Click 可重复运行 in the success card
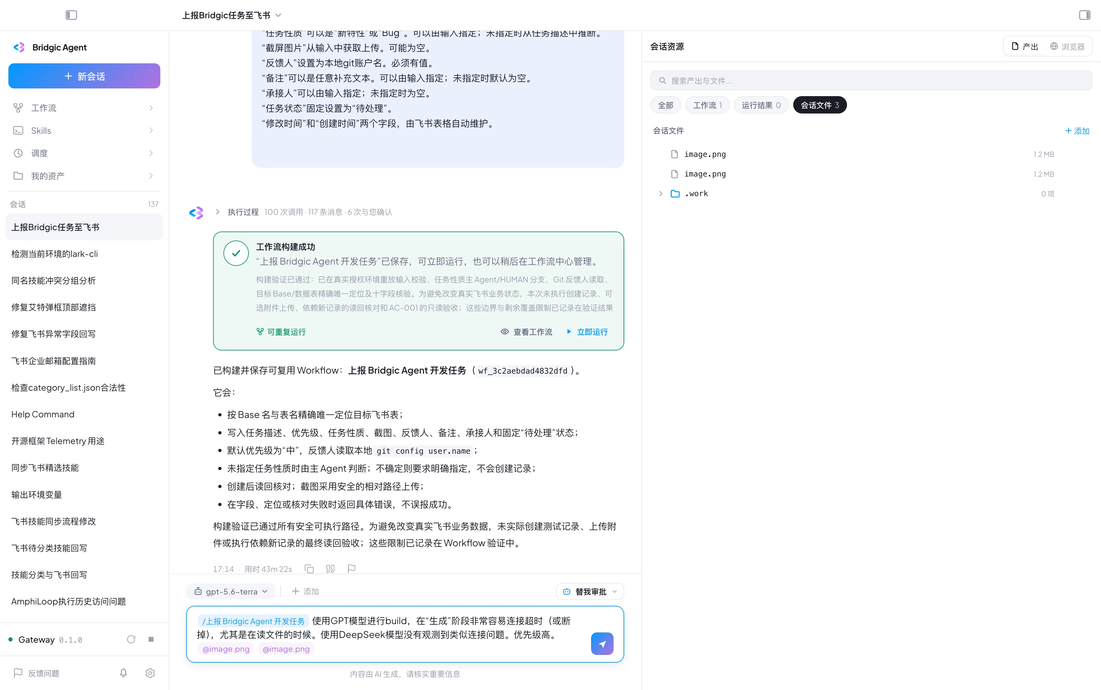The image size is (1101, 690). [x=281, y=332]
